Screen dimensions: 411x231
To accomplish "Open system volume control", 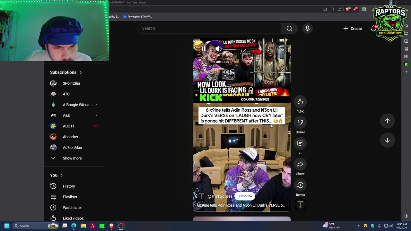I will point(391,226).
